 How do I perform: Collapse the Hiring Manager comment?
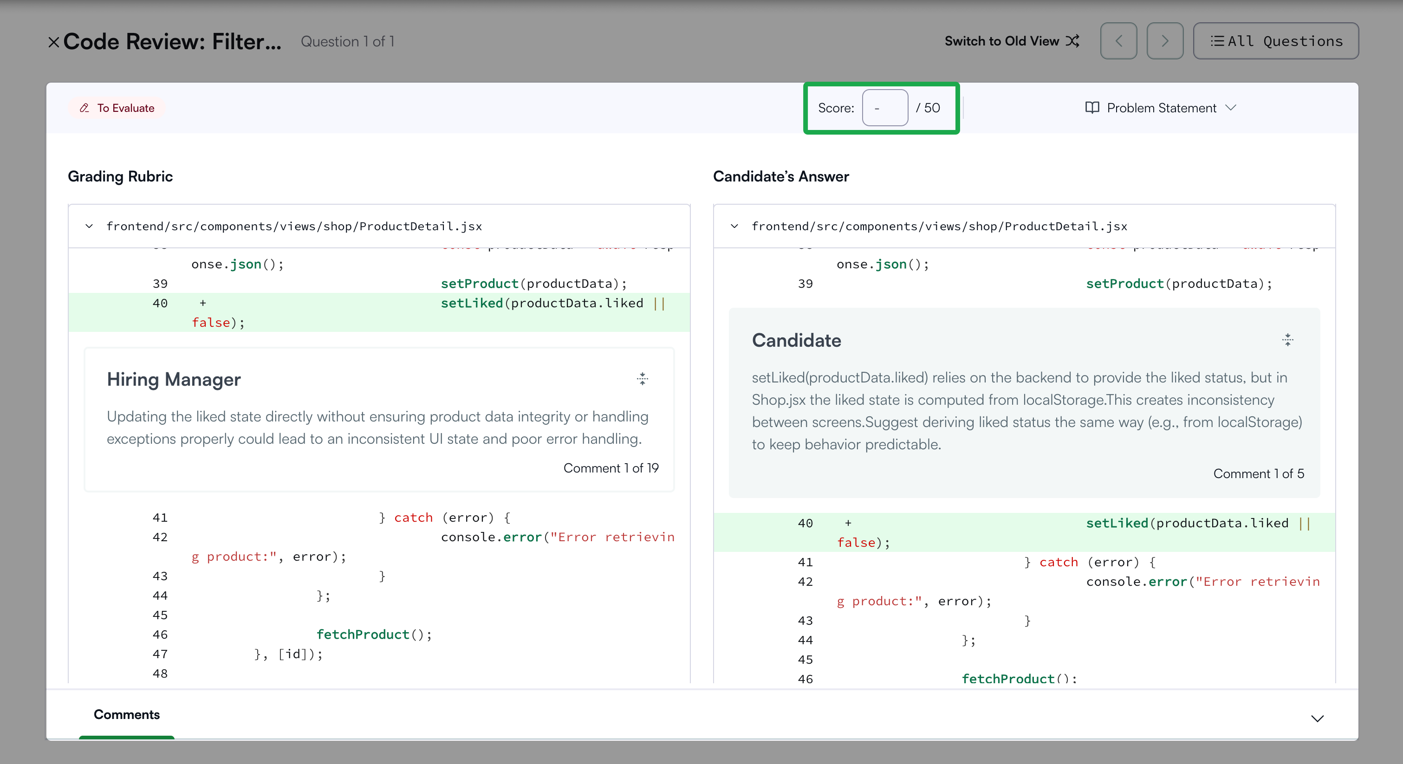click(x=643, y=379)
